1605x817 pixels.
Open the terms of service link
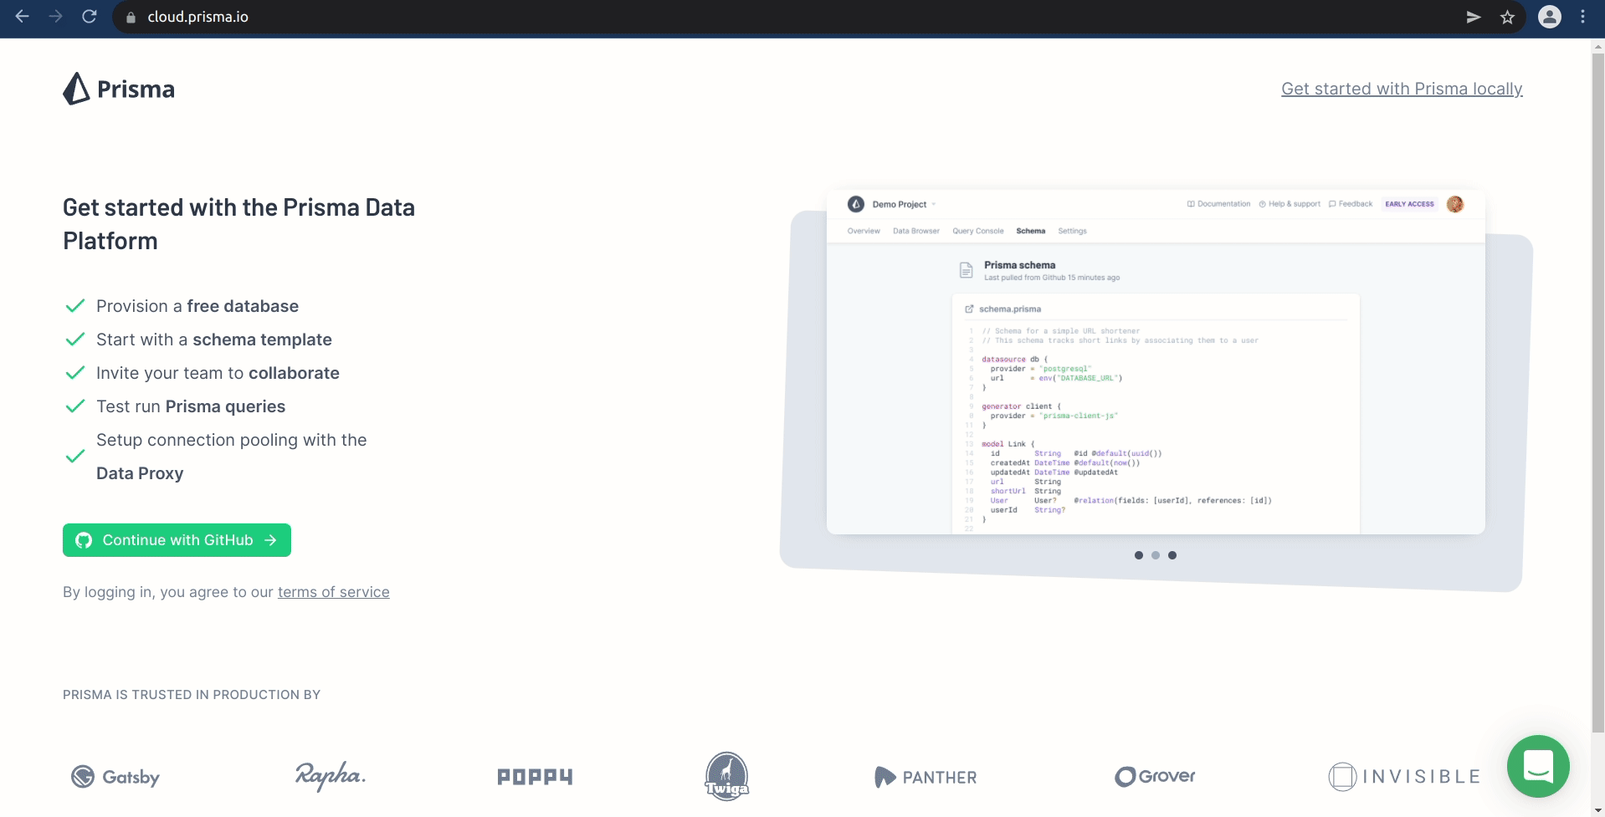tap(334, 592)
